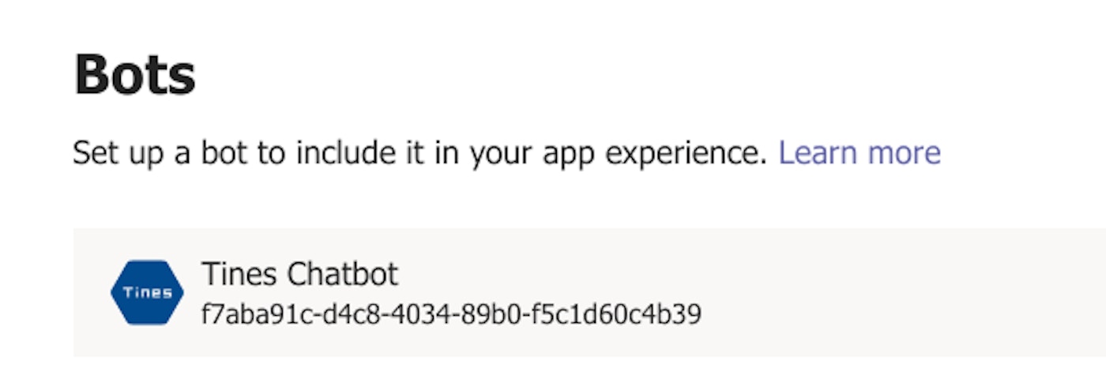Click the 'Set up a bot' description text
The width and height of the screenshot is (1106, 379).
(419, 153)
